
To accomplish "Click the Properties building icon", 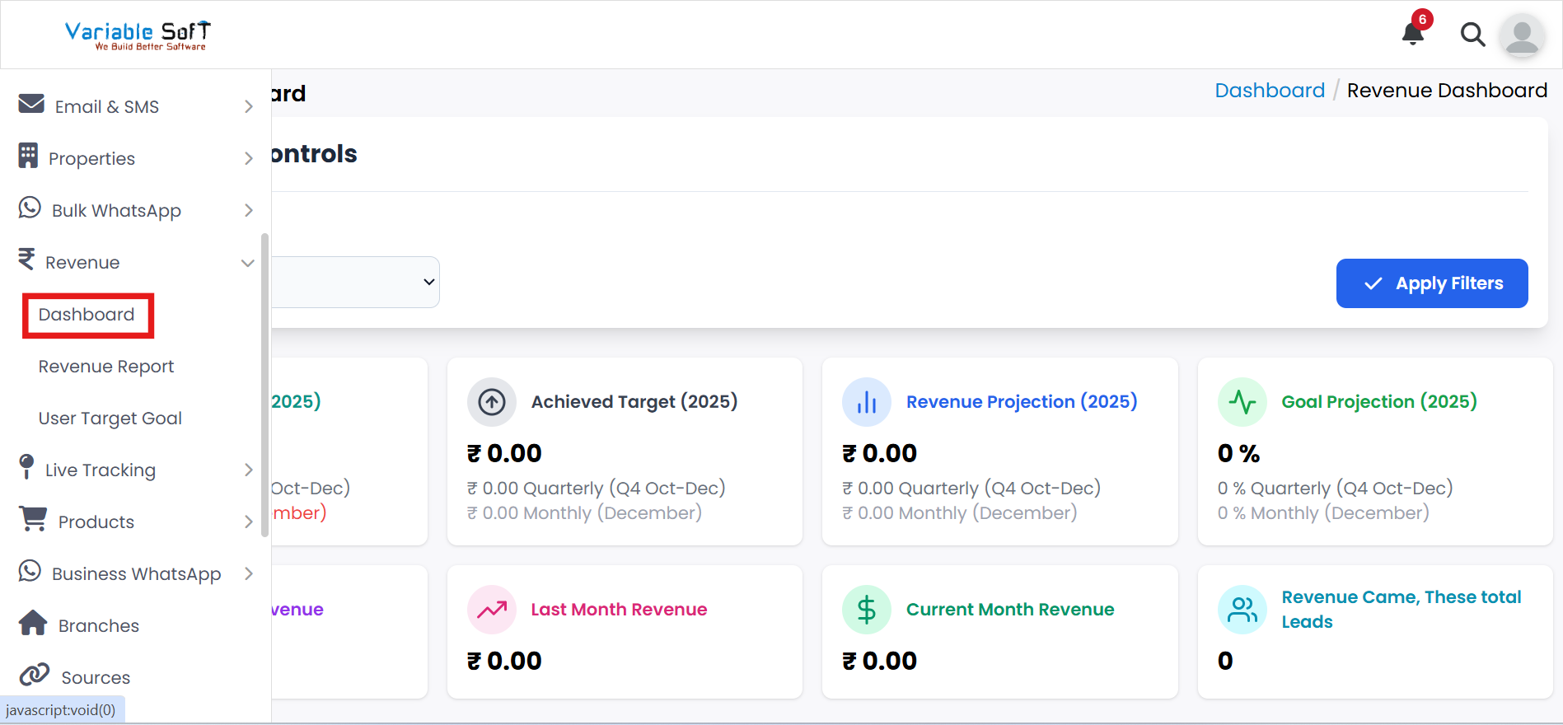I will click(28, 156).
